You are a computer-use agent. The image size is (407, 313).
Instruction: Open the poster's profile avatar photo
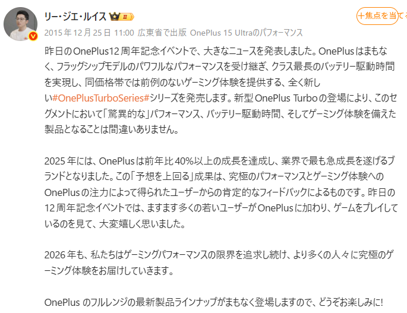[21, 24]
